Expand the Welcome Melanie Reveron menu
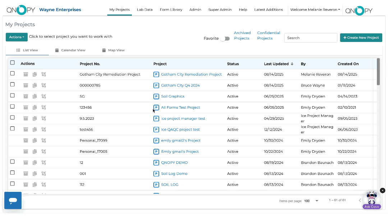388x218 pixels. 315,10
